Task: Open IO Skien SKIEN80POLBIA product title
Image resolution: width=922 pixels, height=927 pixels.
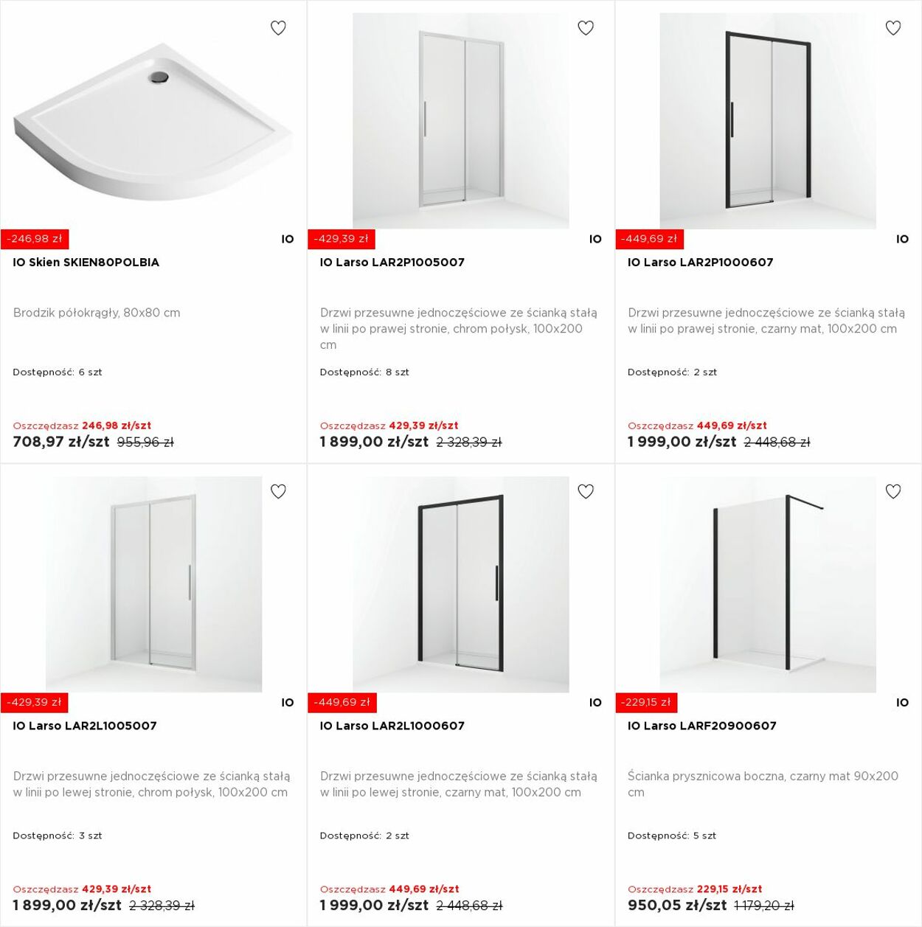Action: [86, 263]
